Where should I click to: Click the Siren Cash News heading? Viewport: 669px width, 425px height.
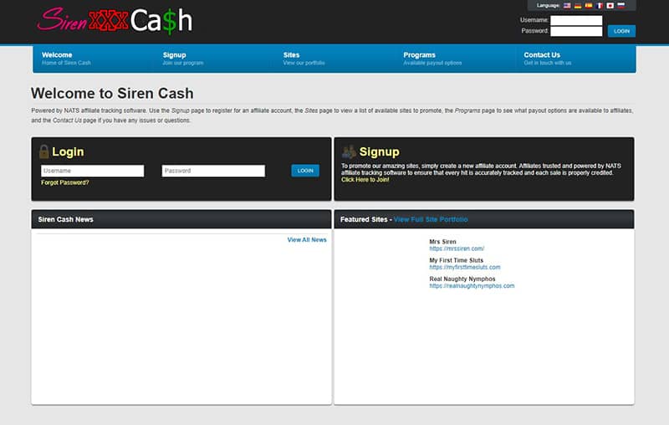pyautogui.click(x=66, y=219)
